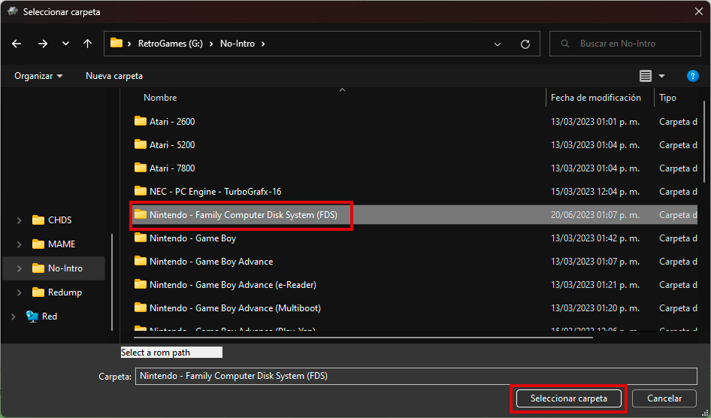Click date 15/03/2023 12:04 p. m. cell
711x418 pixels.
pos(595,192)
